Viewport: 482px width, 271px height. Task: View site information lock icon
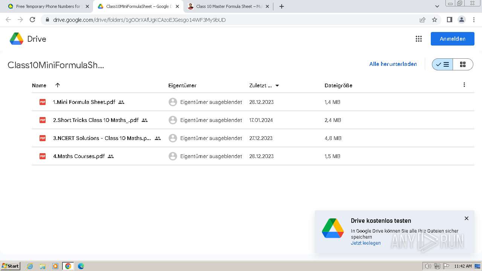[47, 20]
